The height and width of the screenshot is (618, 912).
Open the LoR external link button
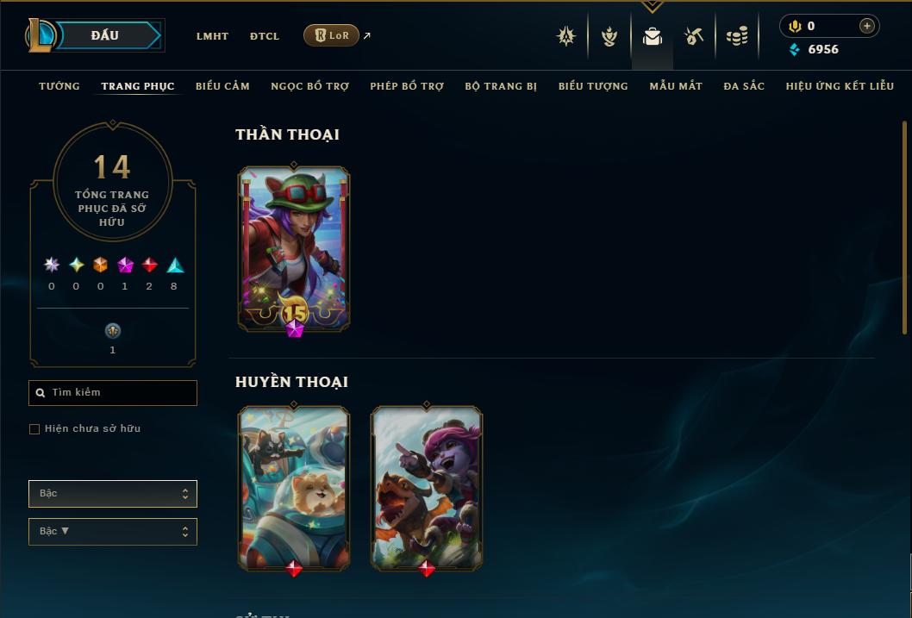[x=331, y=35]
